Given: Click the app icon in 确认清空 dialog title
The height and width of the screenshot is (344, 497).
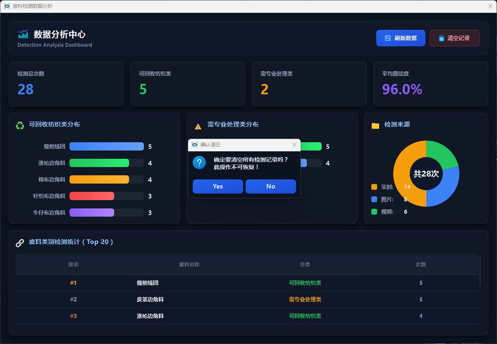Looking at the screenshot, I should click(x=195, y=145).
